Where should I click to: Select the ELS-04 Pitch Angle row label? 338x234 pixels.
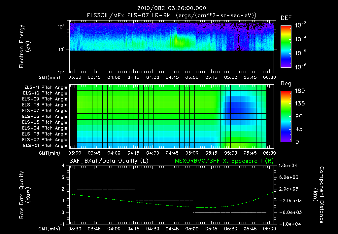pyautogui.click(x=45, y=128)
